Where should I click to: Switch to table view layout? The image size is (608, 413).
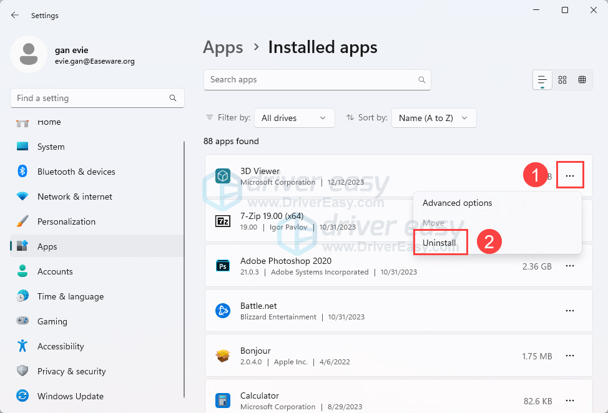click(582, 80)
